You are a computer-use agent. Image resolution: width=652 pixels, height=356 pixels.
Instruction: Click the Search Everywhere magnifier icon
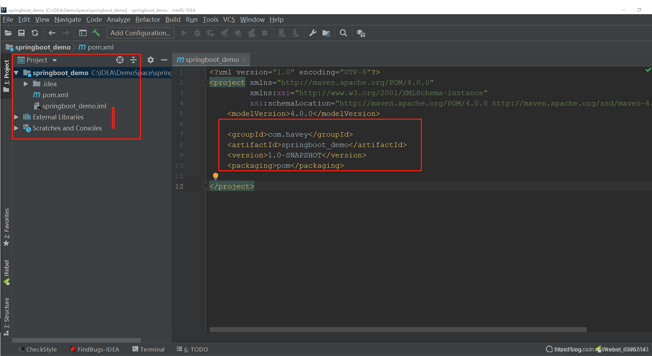343,33
